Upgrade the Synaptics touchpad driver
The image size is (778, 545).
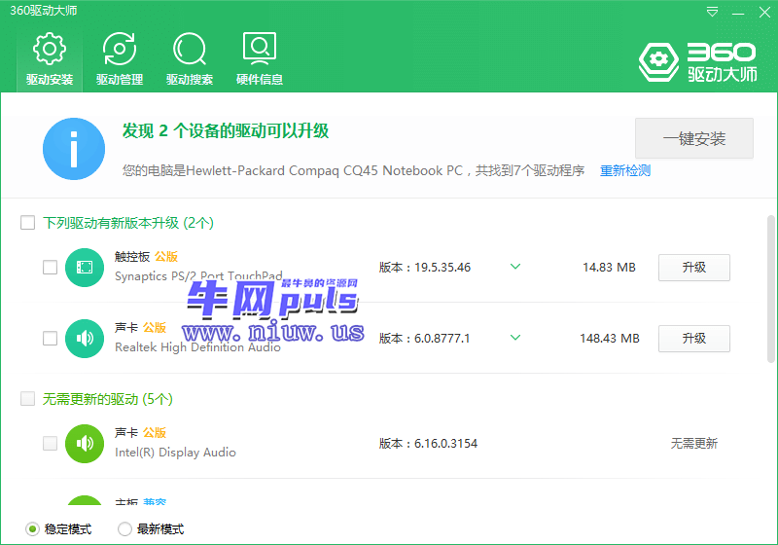point(694,268)
